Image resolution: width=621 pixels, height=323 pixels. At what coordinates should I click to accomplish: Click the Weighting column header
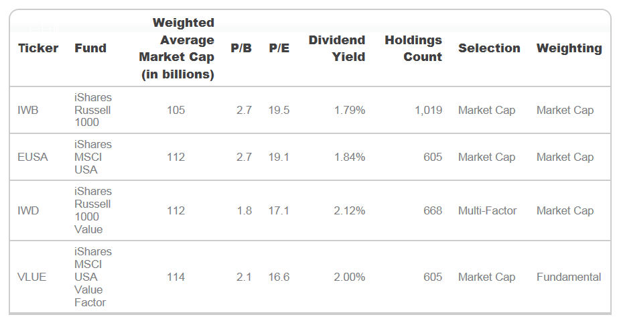pyautogui.click(x=569, y=48)
